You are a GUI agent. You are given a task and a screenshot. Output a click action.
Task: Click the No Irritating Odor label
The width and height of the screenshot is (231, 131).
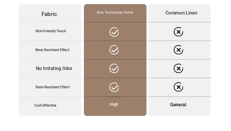[x=54, y=68]
